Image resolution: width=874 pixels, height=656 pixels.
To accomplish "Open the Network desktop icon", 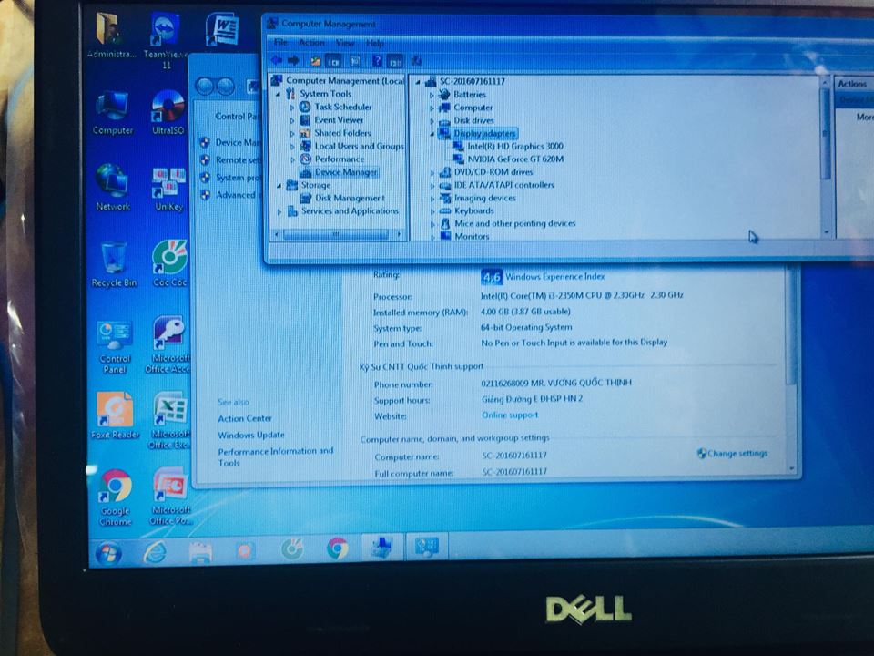I will (x=113, y=188).
